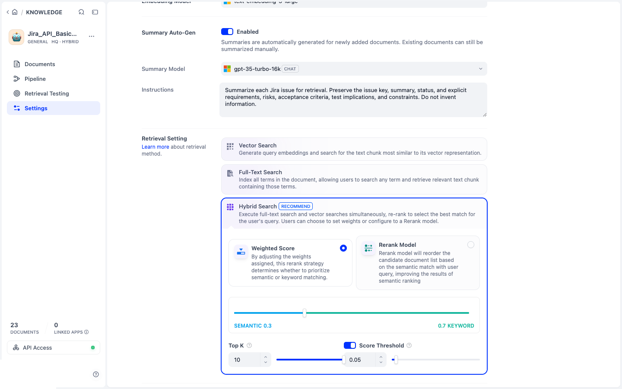The image size is (622, 389).
Task: Follow the Learn more link
Action: pos(155,147)
